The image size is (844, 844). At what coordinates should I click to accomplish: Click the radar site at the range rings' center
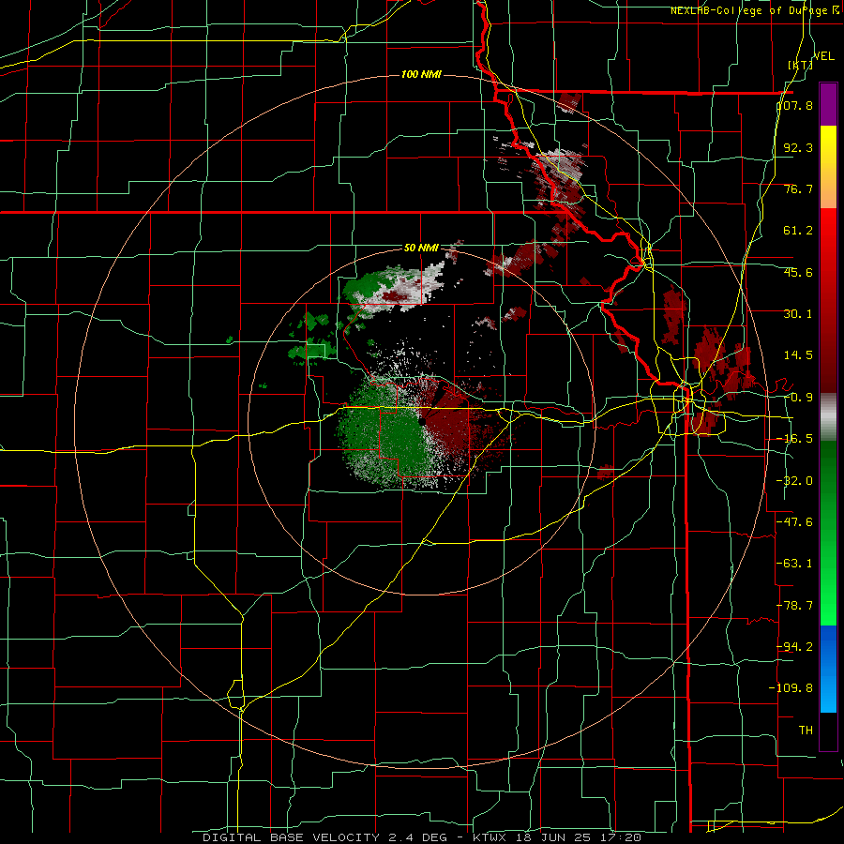pos(420,422)
